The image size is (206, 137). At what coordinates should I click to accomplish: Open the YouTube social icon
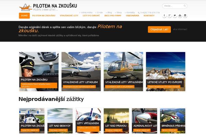[x=180, y=15]
